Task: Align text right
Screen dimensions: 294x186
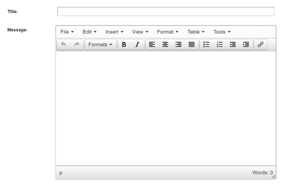Action: click(178, 45)
